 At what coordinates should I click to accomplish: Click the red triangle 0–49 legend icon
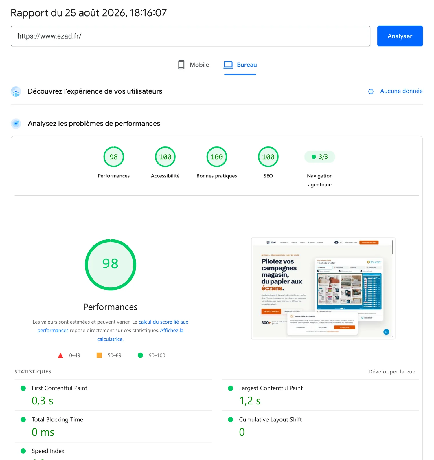(x=60, y=355)
